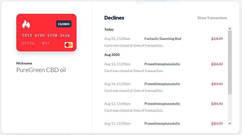
Task: Click the Declines heading
Action: [114, 18]
